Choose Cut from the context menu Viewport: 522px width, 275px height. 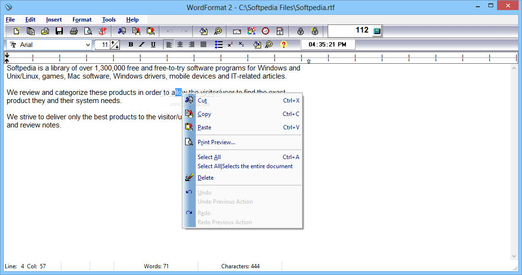tap(242, 101)
